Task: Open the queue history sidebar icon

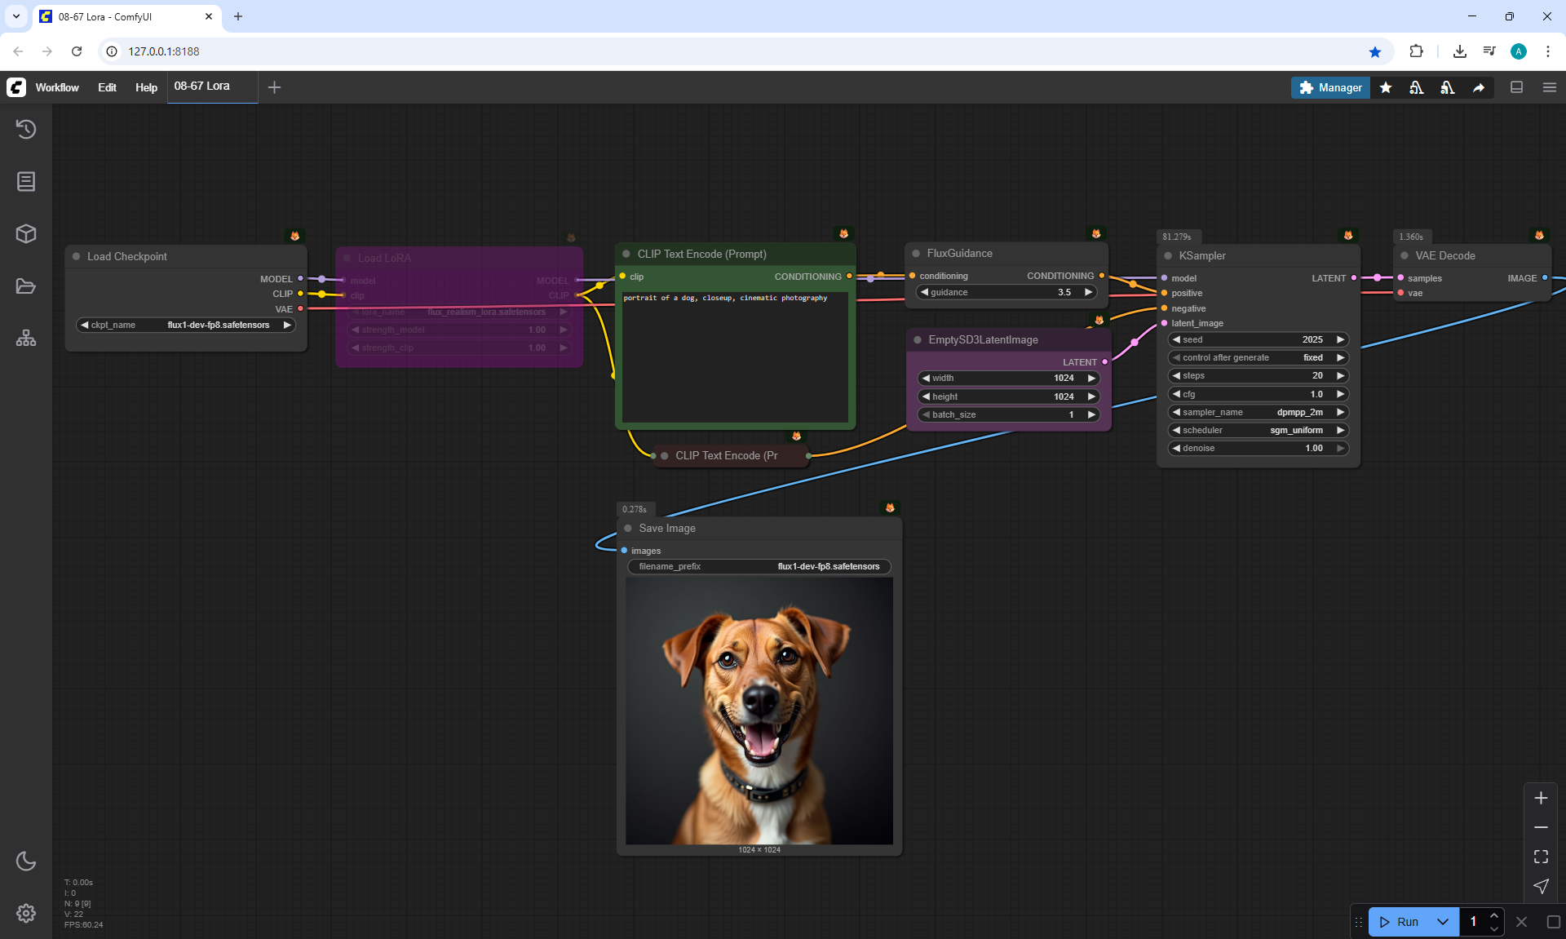Action: pyautogui.click(x=26, y=129)
